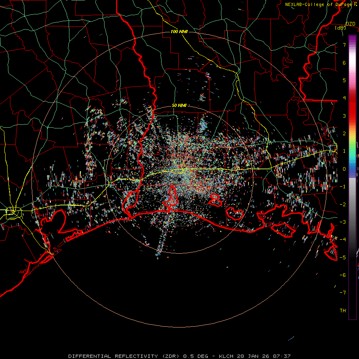
Task: Click the -4 value on color scale
Action: click(x=343, y=240)
